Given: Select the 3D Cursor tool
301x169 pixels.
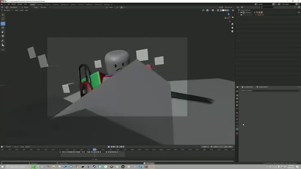Looking at the screenshot, I should click(x=3, y=19).
